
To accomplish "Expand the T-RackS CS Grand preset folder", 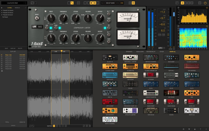I will click(8, 15).
